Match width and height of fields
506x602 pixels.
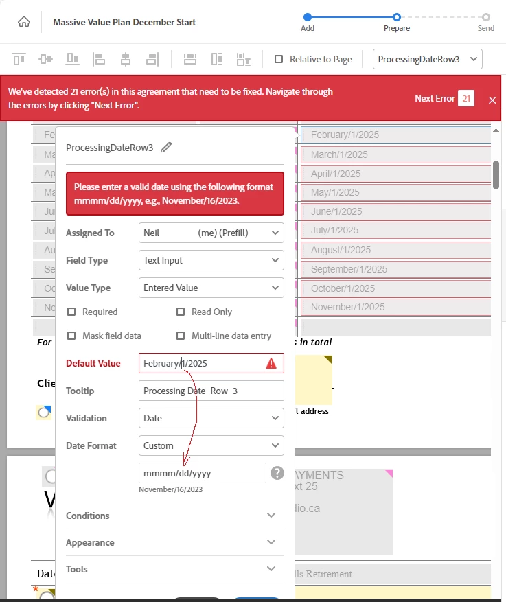coord(244,59)
